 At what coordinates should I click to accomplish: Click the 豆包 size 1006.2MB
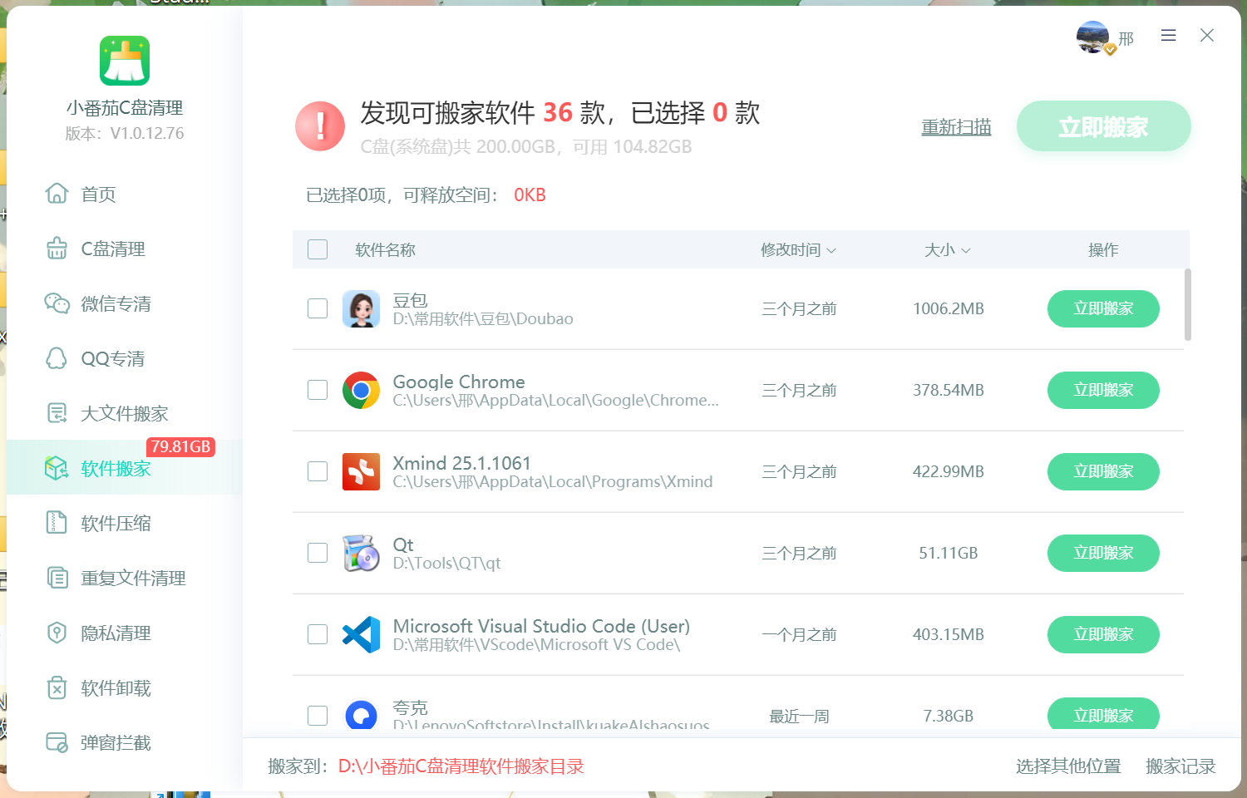pyautogui.click(x=949, y=308)
